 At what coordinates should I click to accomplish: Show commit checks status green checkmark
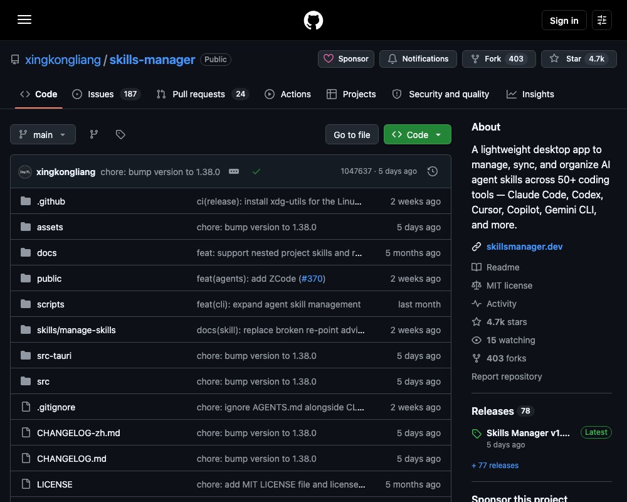point(256,171)
